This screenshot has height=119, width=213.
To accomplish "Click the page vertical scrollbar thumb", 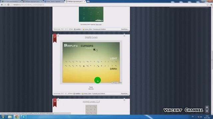I will click(x=212, y=60).
